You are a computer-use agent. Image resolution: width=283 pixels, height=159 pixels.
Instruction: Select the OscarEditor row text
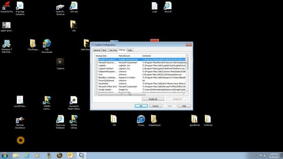pyautogui.click(x=103, y=83)
